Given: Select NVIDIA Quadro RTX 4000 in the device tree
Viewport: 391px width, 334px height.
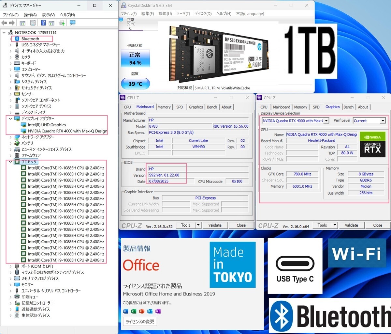Looking at the screenshot, I should click(67, 131).
